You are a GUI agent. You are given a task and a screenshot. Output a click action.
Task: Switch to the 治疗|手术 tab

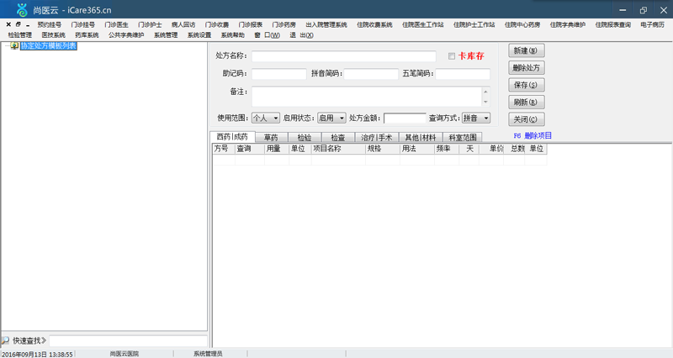coord(376,137)
